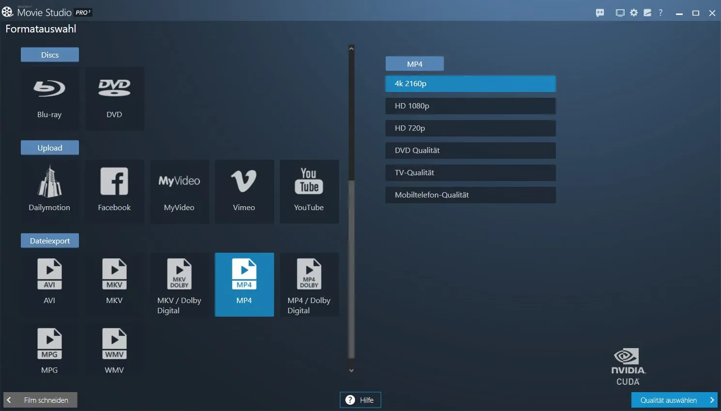Select the MyVideo upload tile
Screen dimensions: 721x411
coord(179,191)
